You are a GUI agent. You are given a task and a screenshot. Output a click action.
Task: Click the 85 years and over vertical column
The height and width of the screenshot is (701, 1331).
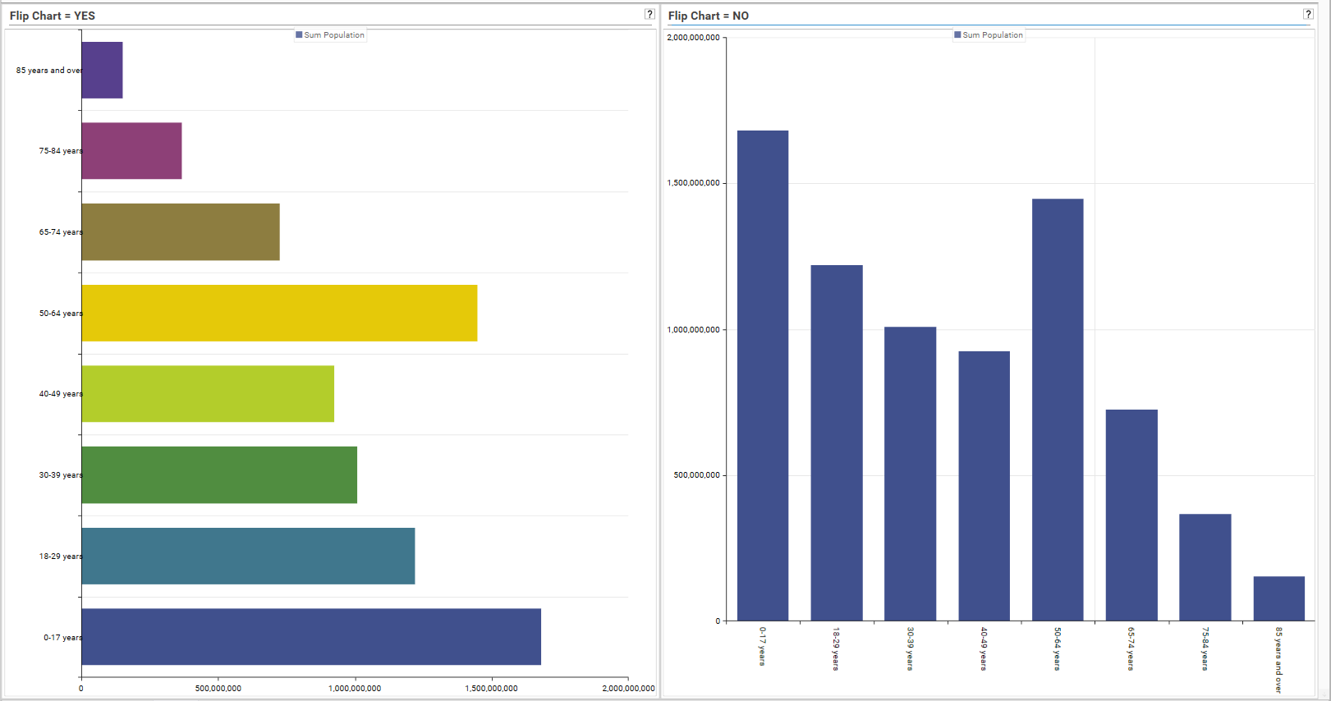pyautogui.click(x=1279, y=598)
